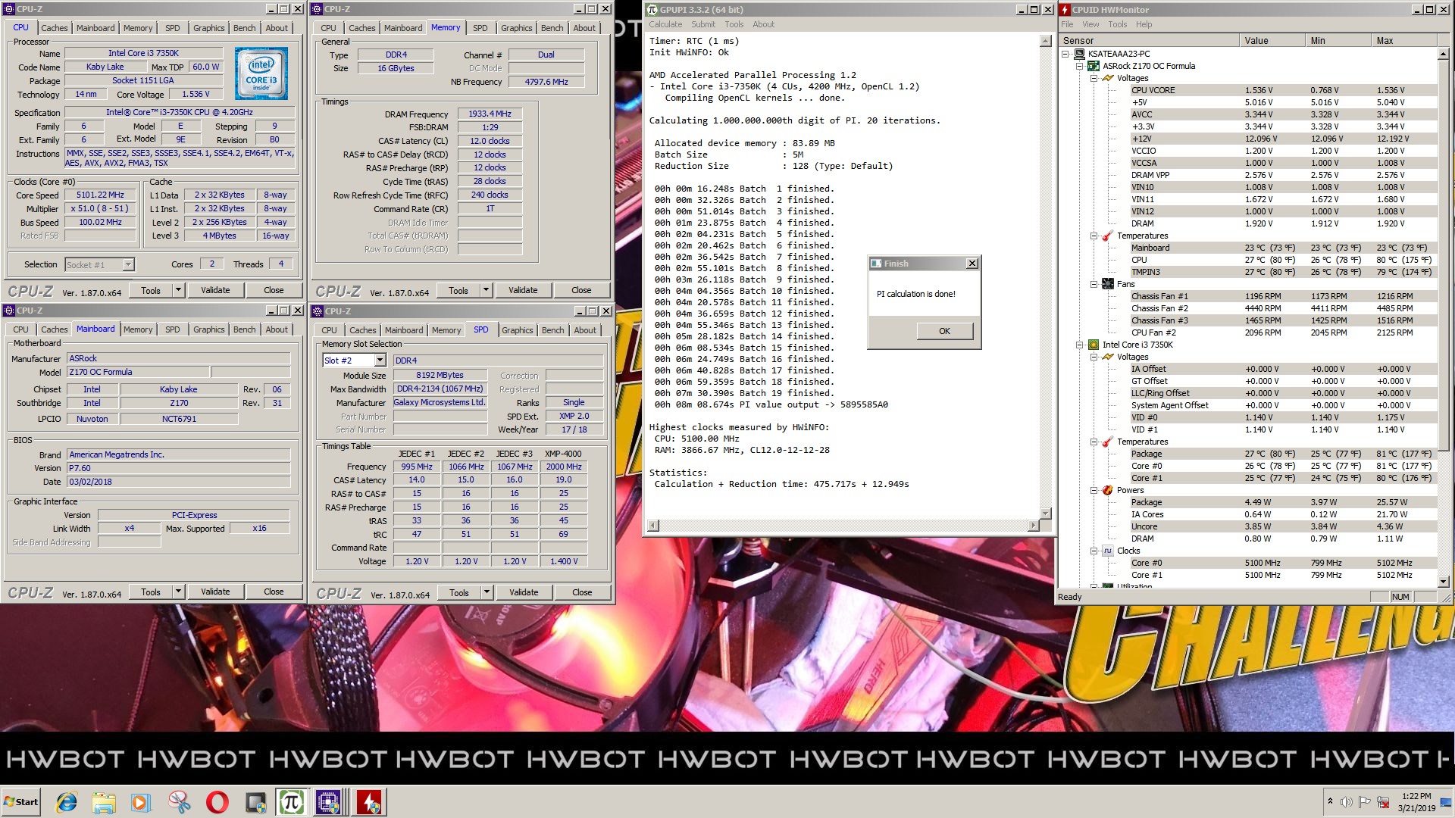
Task: Click the dark monitor shield icon in taskbar
Action: 255,802
